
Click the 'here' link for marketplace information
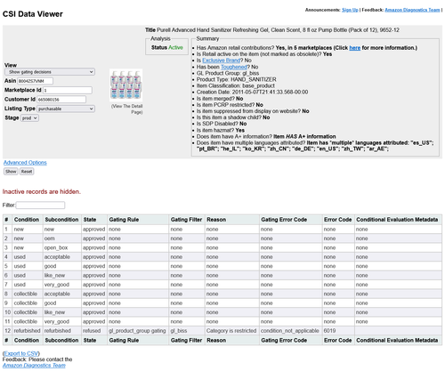tap(355, 48)
